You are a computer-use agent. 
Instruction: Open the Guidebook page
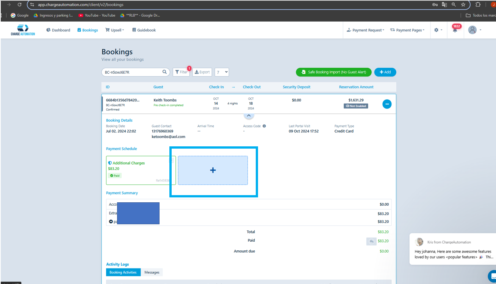tap(144, 30)
